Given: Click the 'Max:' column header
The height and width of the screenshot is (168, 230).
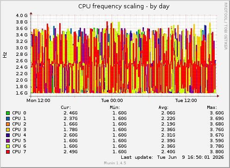Looking at the screenshot, I should 212,108.
